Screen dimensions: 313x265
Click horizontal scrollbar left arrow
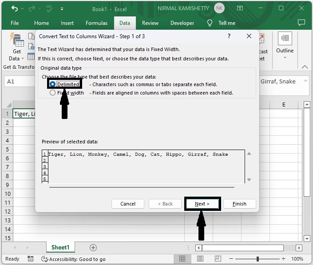click(198, 248)
